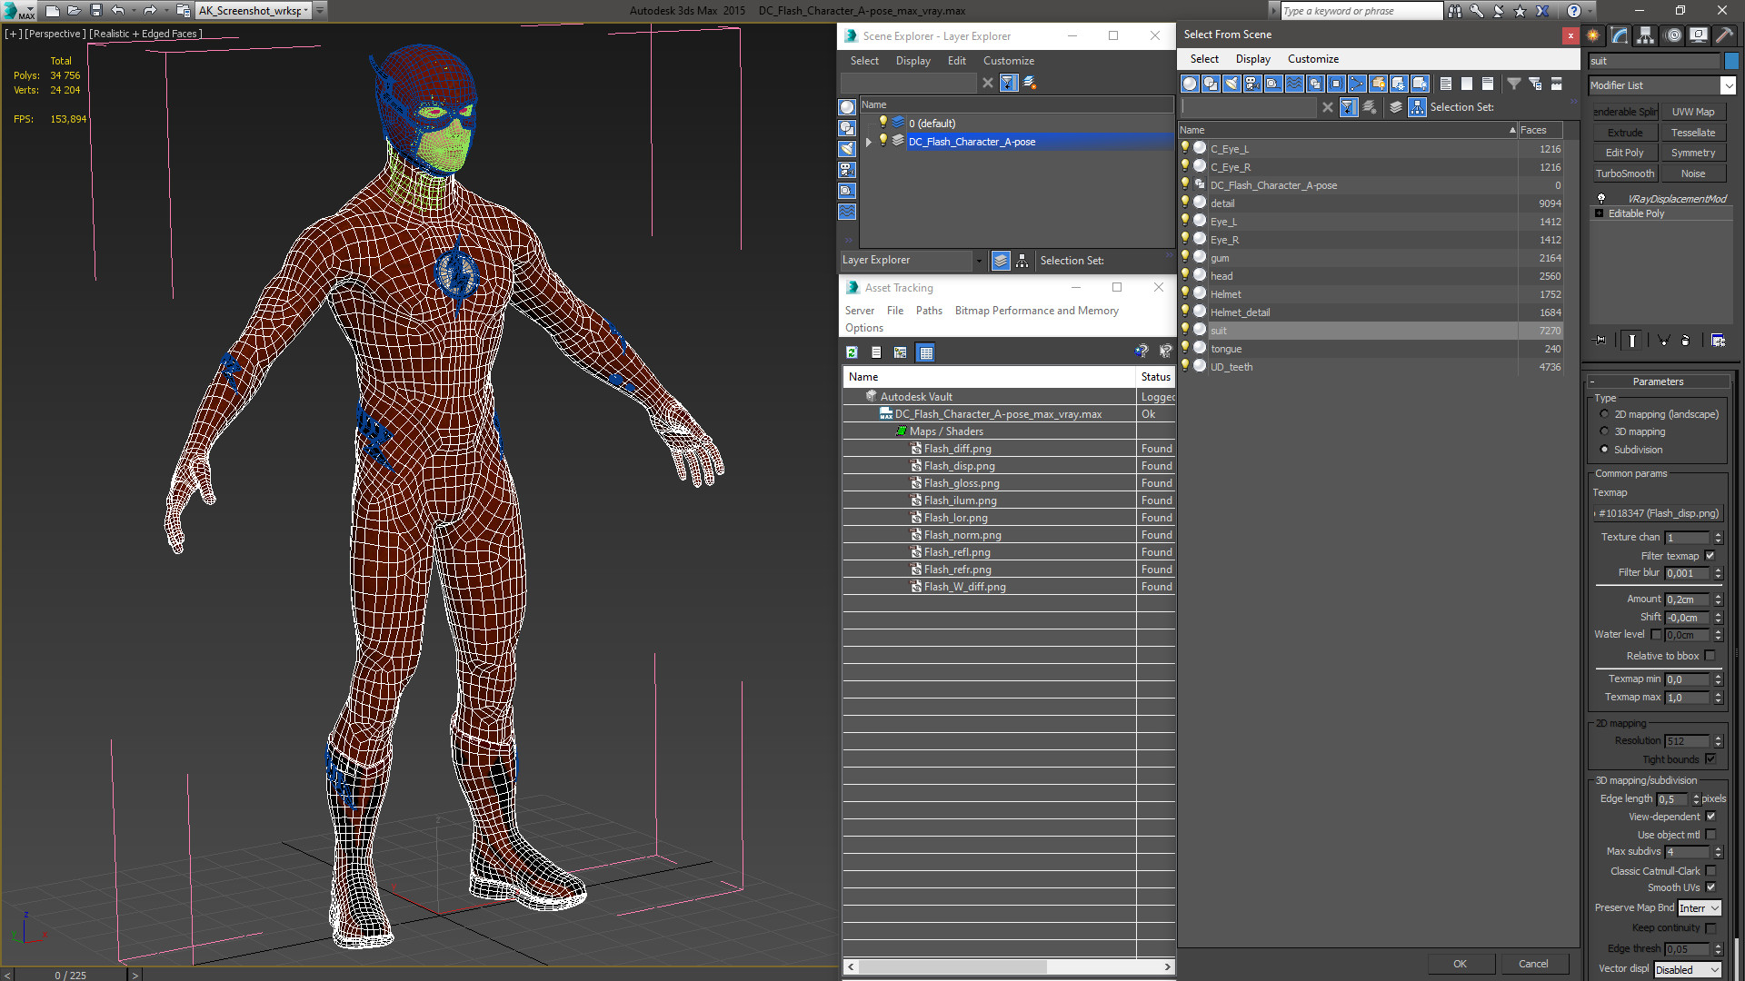
Task: Select 2D mapping (landscape) radio button
Action: 1604,414
